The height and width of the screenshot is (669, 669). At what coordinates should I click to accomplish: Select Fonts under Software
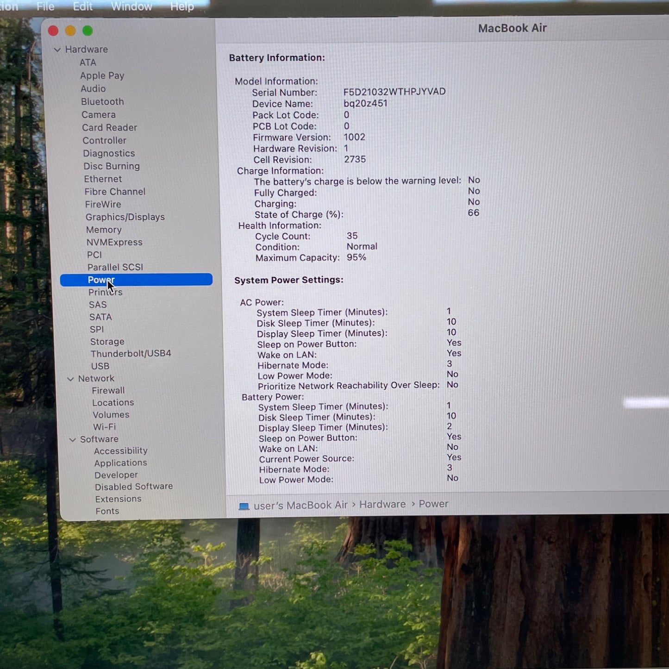[107, 511]
